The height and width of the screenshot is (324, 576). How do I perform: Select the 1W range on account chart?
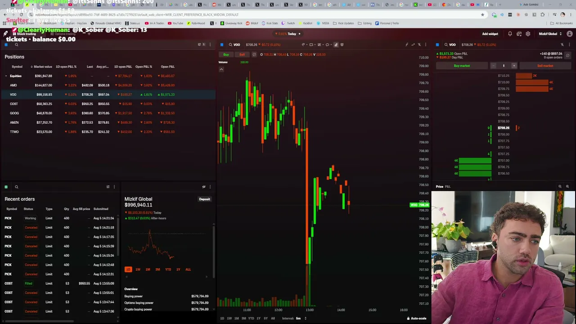(x=138, y=269)
